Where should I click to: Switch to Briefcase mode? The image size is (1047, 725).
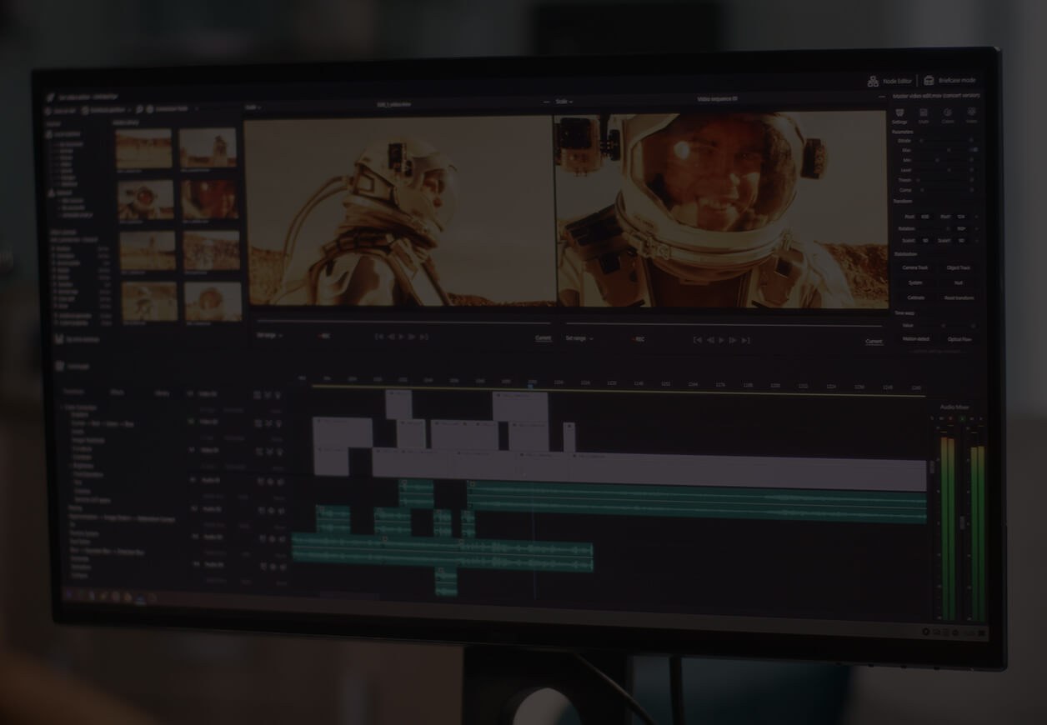(x=950, y=81)
